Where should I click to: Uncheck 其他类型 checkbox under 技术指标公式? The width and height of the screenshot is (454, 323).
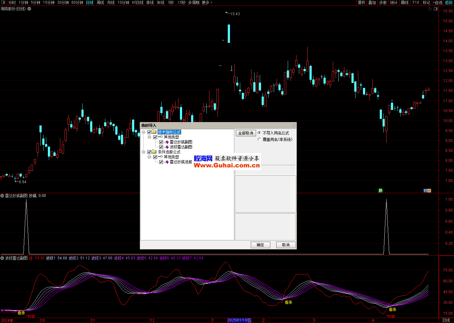click(x=155, y=137)
